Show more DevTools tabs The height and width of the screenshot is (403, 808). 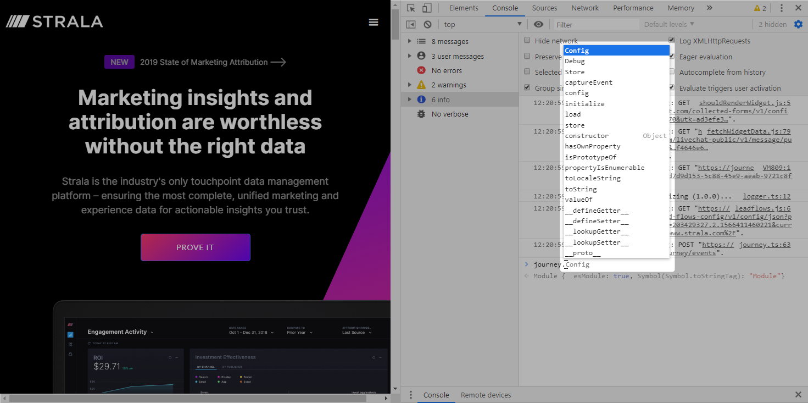pos(709,8)
